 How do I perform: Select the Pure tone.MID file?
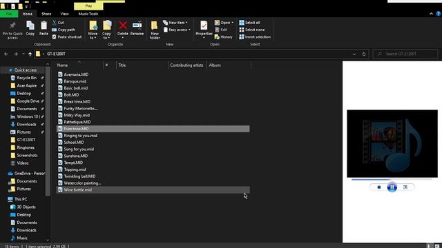point(153,129)
